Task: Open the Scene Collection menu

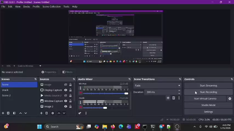Action: coord(52,7)
